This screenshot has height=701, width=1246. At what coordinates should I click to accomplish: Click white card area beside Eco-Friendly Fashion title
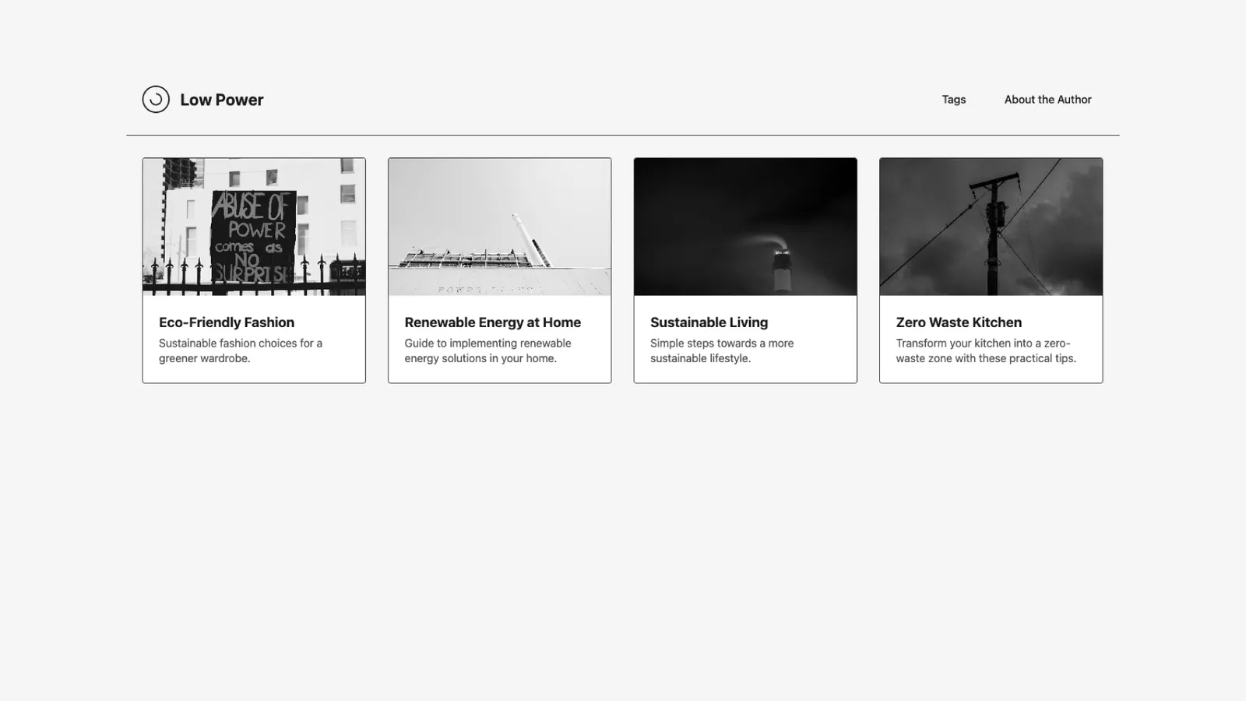[331, 322]
